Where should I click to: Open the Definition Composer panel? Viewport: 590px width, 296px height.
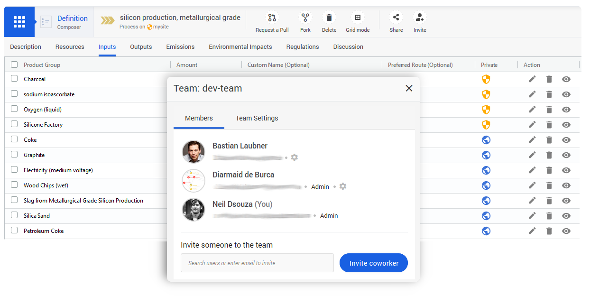pos(64,22)
